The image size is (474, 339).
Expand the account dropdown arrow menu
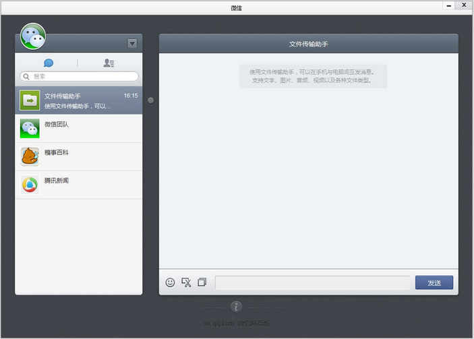[132, 44]
